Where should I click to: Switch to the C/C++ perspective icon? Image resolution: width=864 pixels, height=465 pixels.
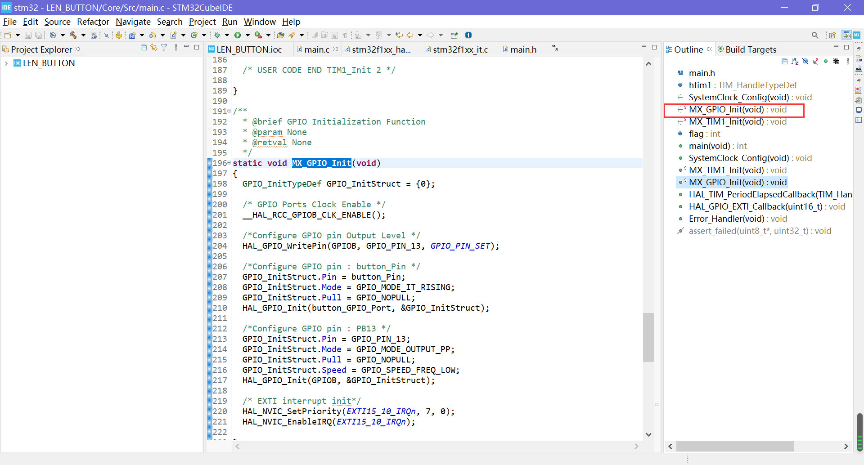point(847,35)
